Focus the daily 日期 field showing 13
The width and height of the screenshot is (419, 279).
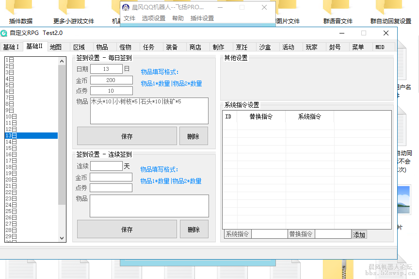point(106,69)
